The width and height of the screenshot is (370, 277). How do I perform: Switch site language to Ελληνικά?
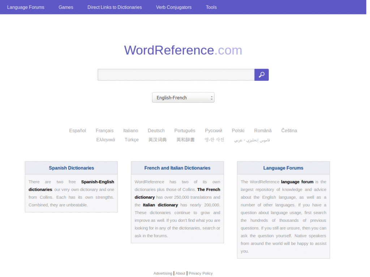(x=106, y=140)
